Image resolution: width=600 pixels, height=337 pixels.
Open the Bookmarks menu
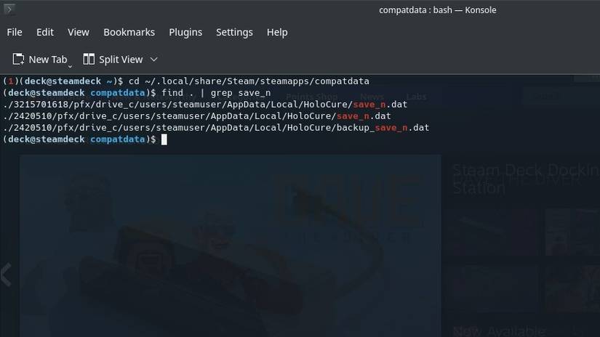[x=129, y=33]
